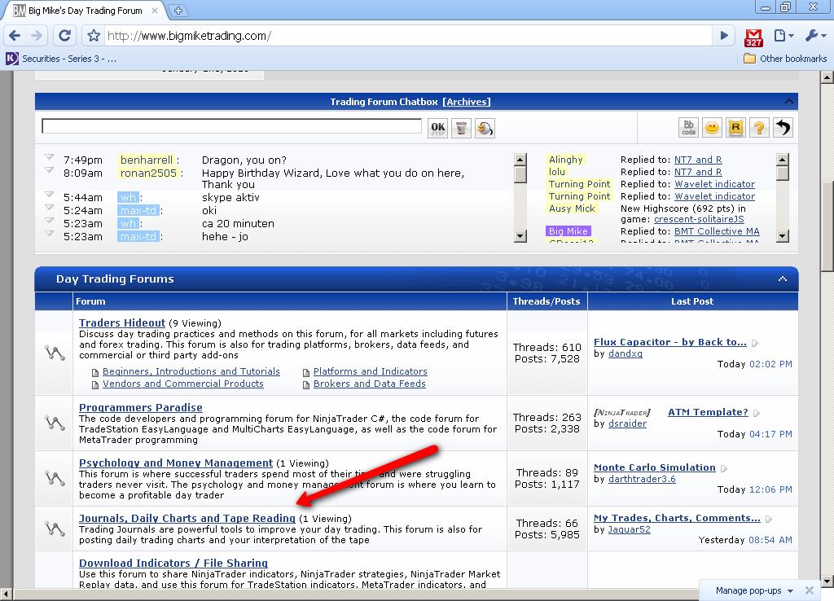Click the Journals forum status icon
The height and width of the screenshot is (601, 834).
[x=55, y=529]
